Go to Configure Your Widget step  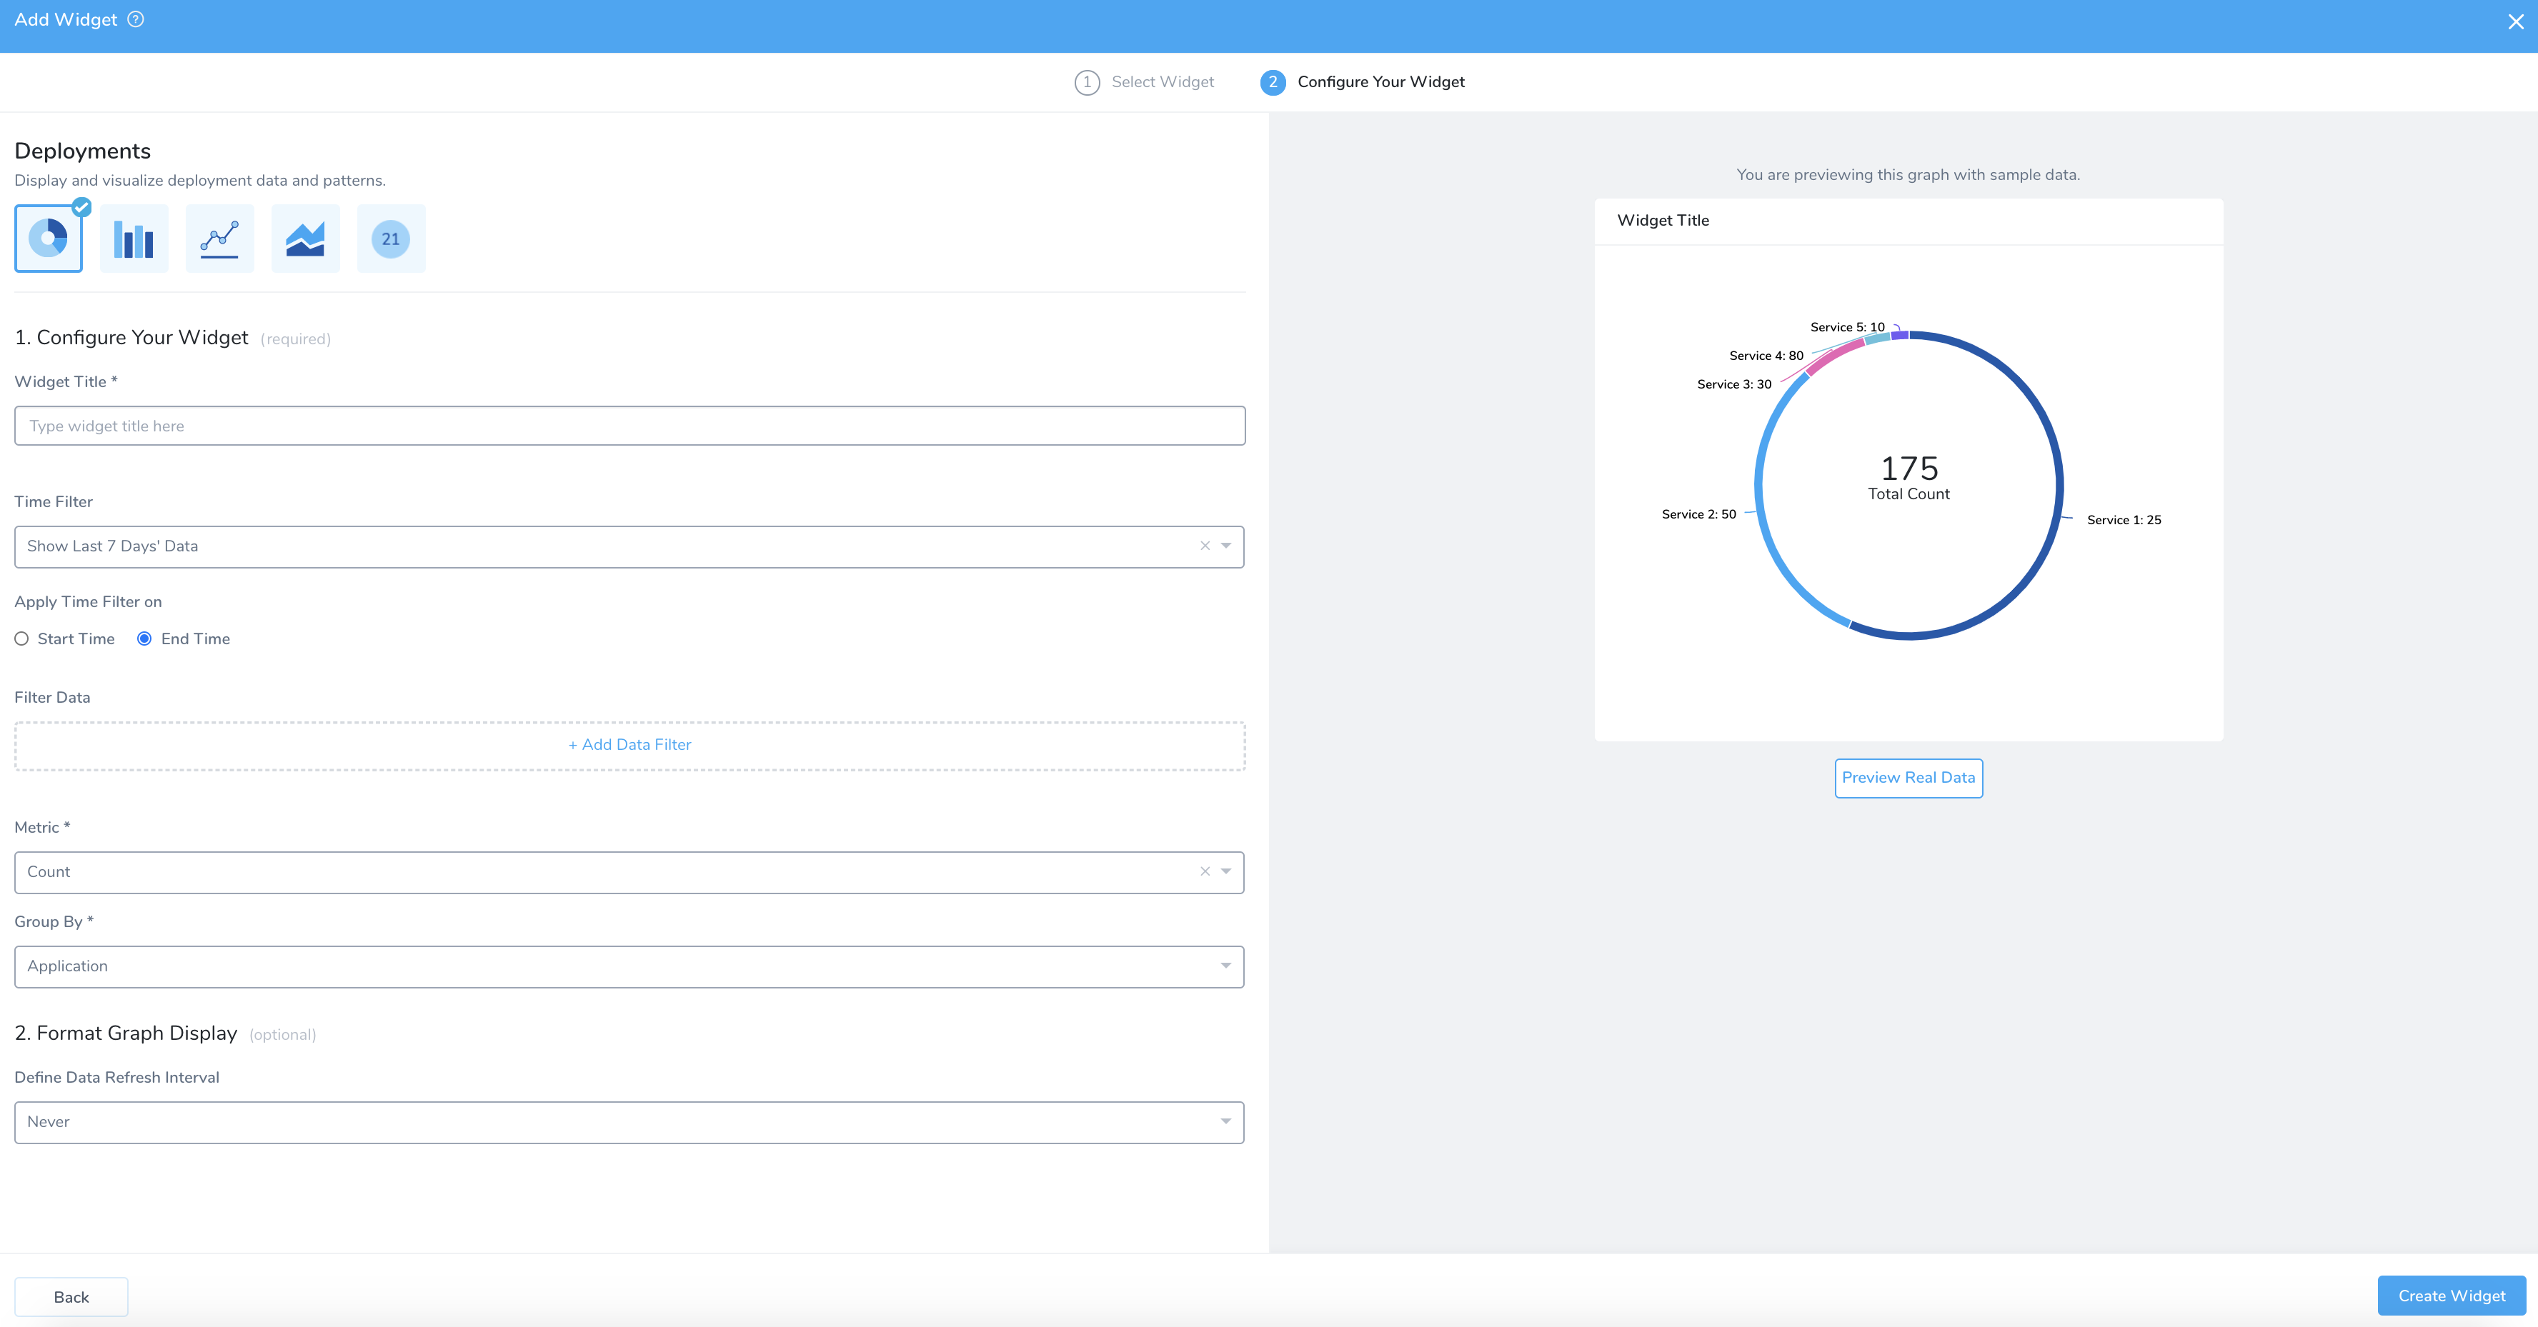point(1363,81)
